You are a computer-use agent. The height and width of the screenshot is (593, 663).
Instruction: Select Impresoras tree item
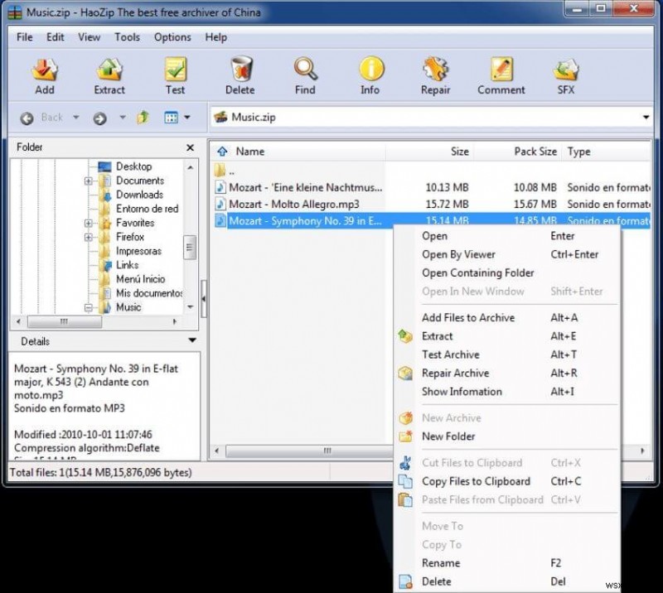(138, 251)
